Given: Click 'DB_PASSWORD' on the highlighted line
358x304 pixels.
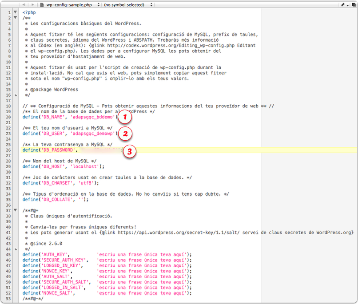Looking at the screenshot, I should click(x=58, y=150).
